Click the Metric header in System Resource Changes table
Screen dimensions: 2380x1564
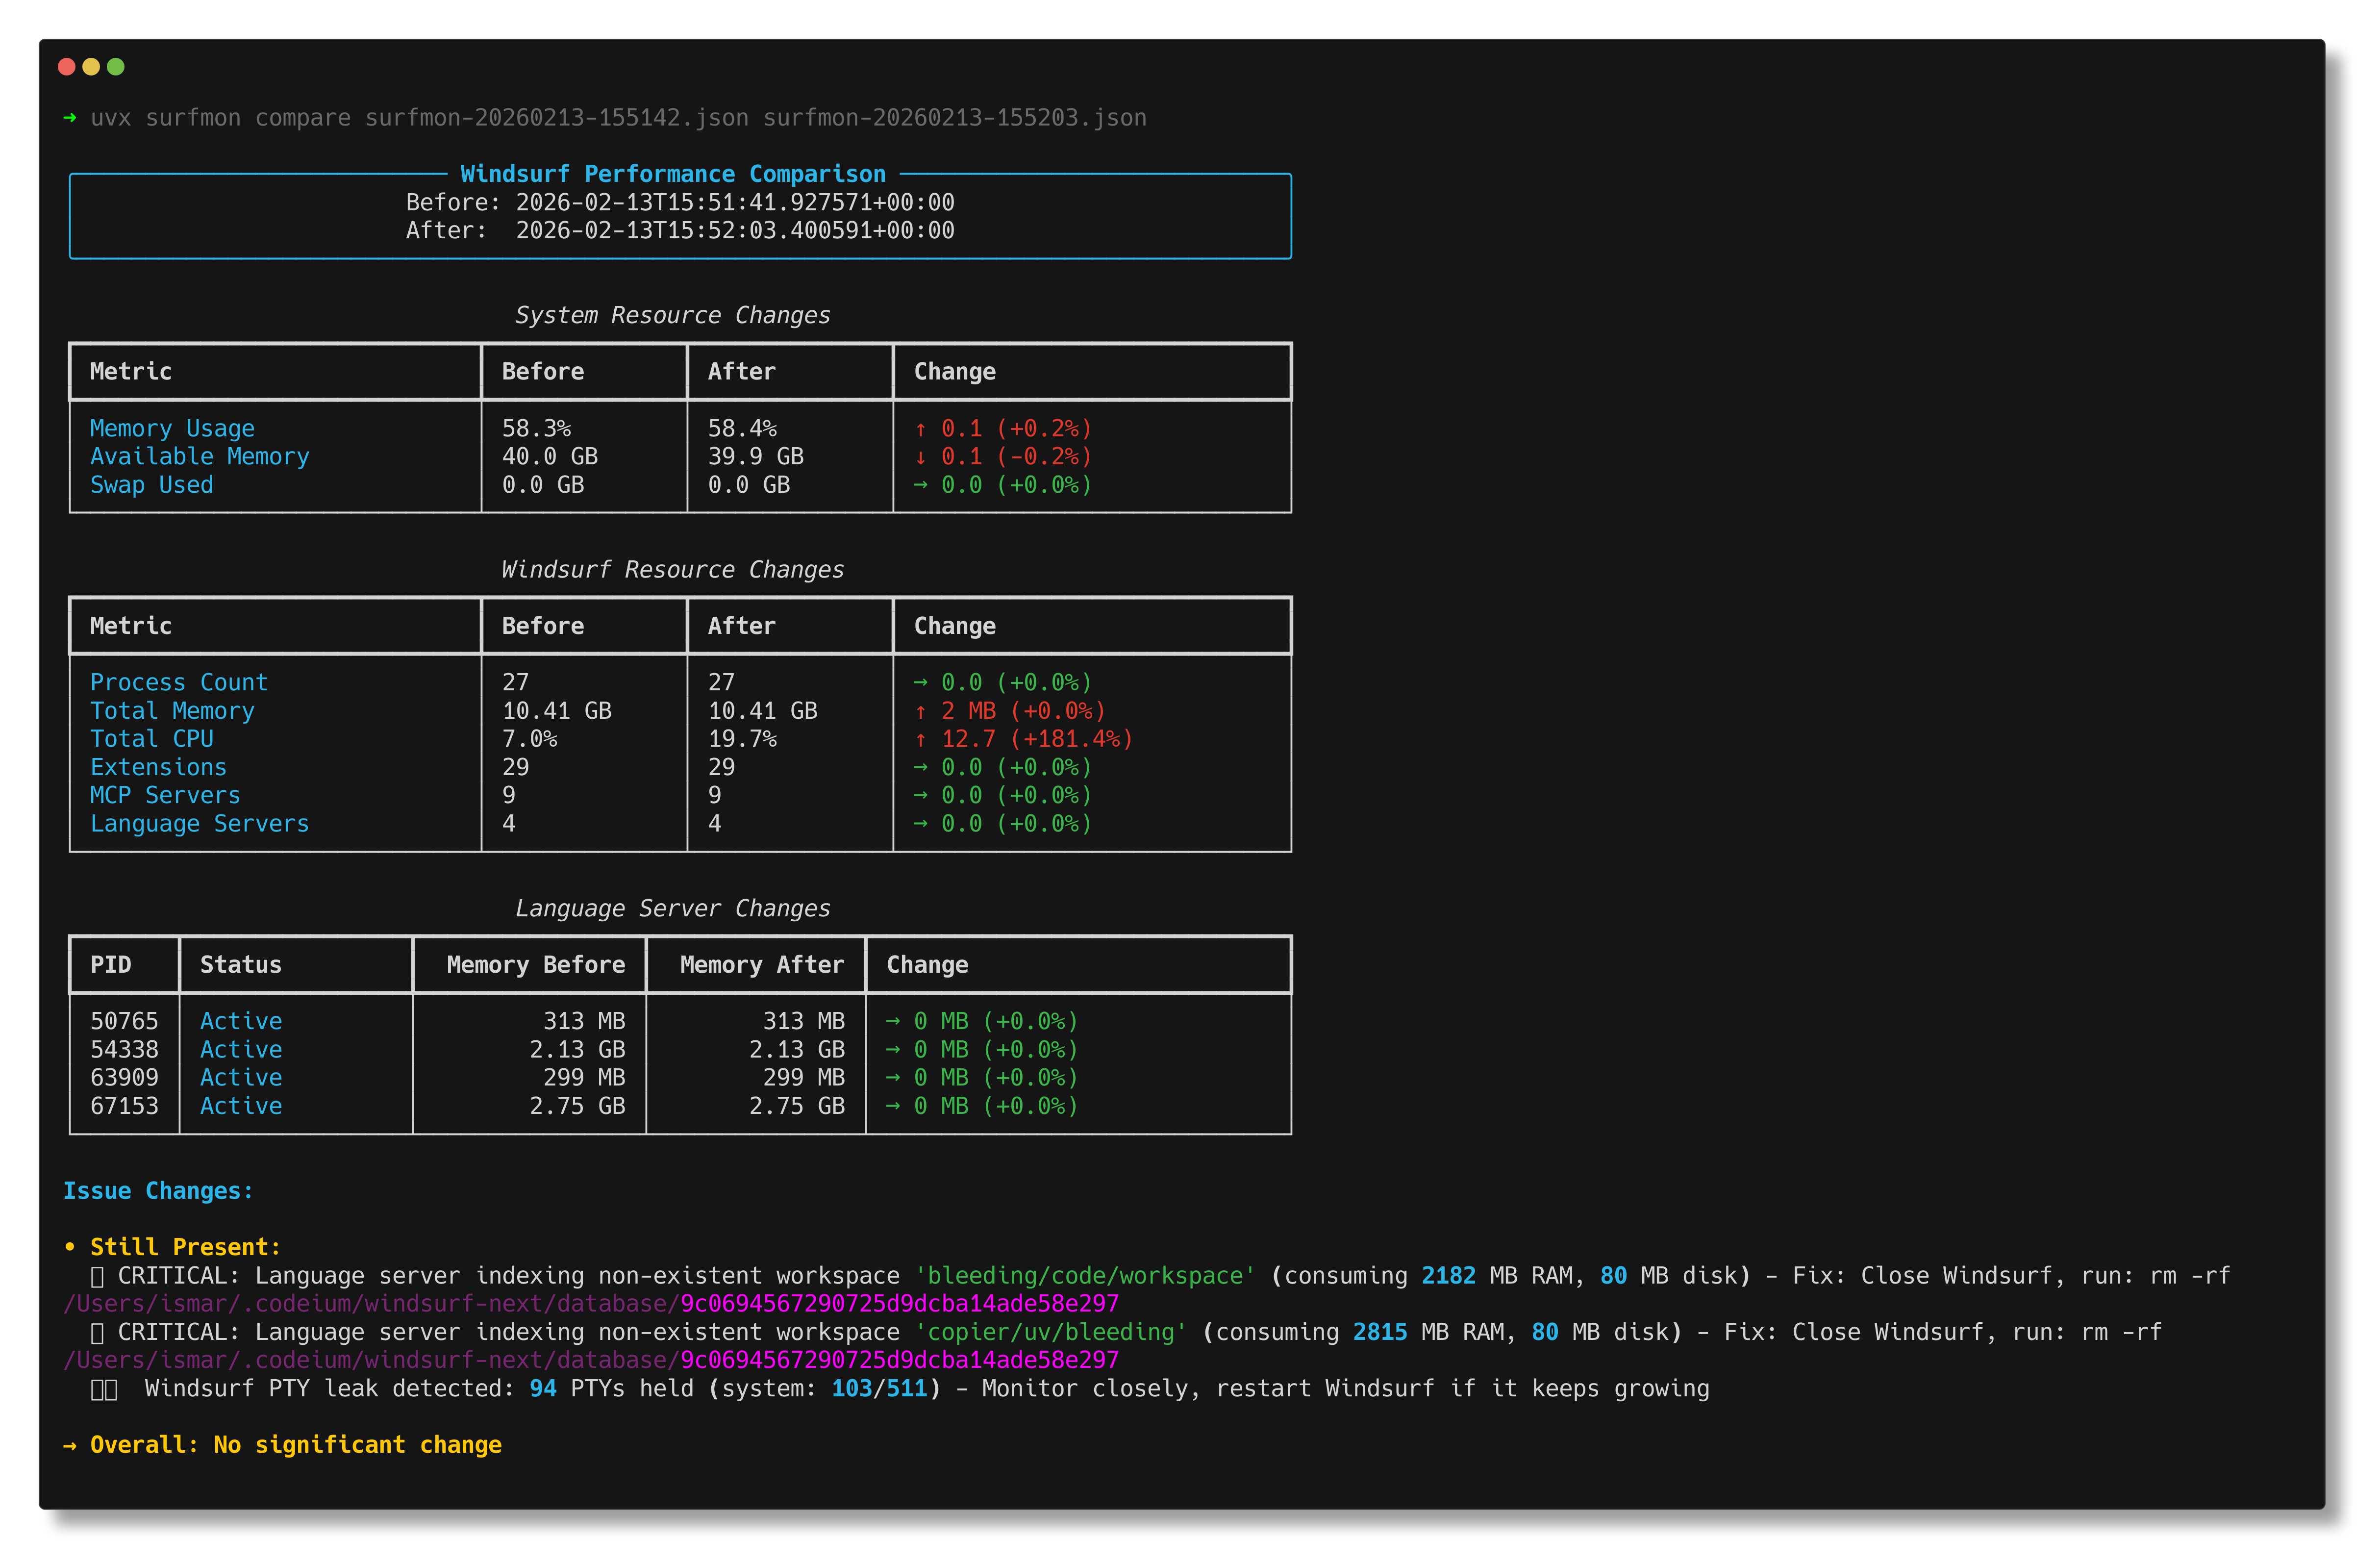[x=130, y=371]
